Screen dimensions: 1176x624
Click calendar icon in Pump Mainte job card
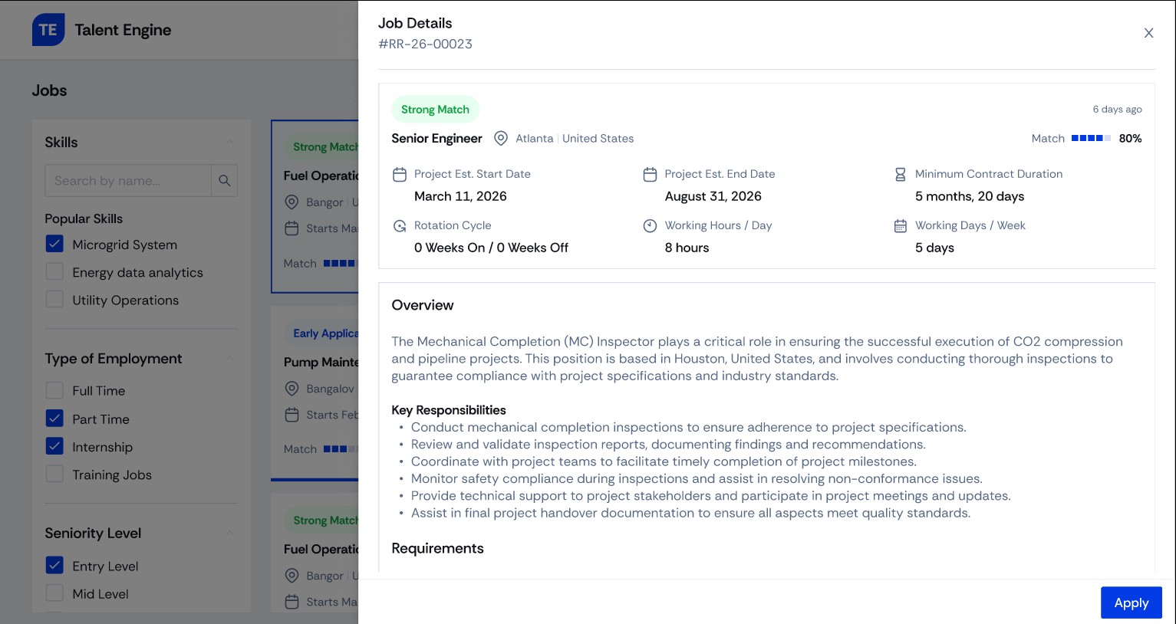tap(292, 415)
